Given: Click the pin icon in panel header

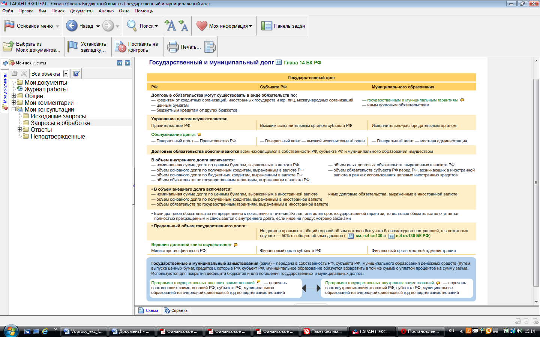Looking at the screenshot, I should 5,63.
